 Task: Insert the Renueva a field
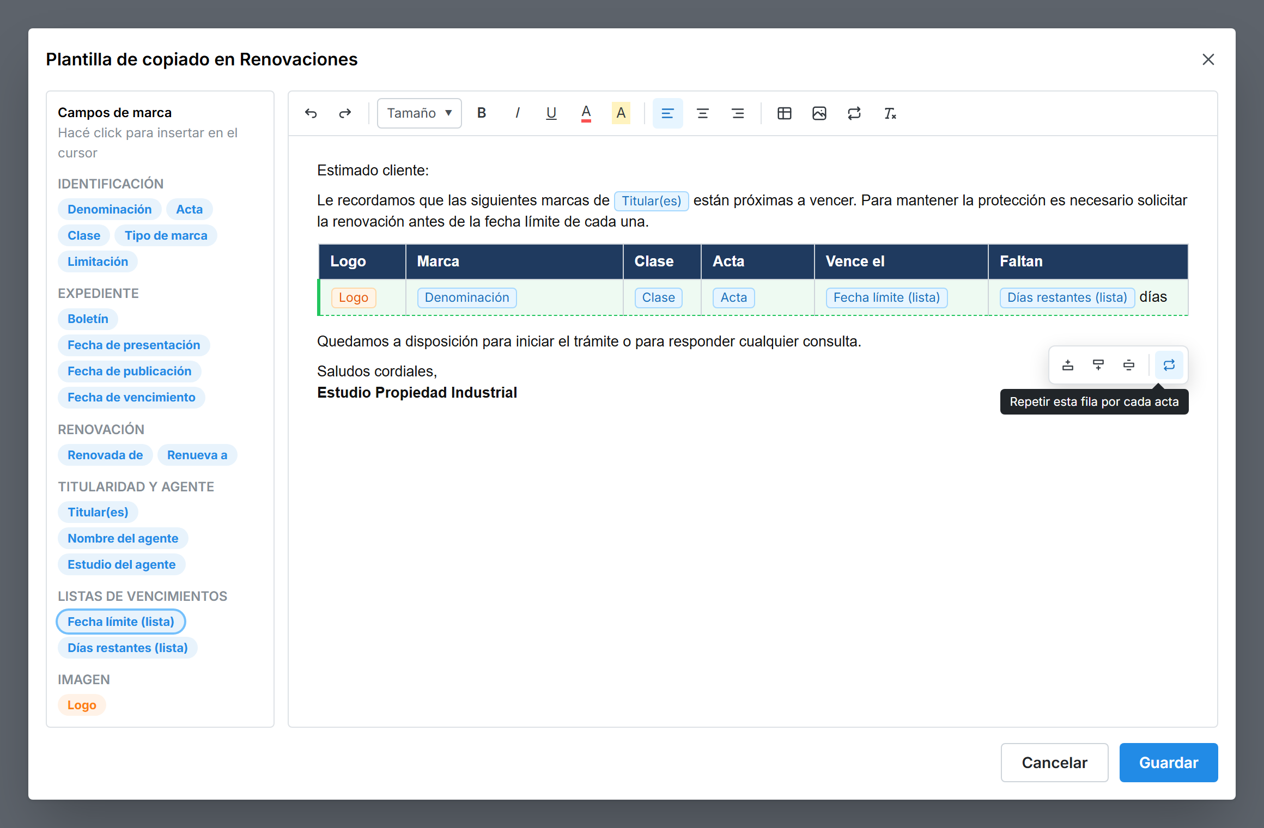[197, 455]
